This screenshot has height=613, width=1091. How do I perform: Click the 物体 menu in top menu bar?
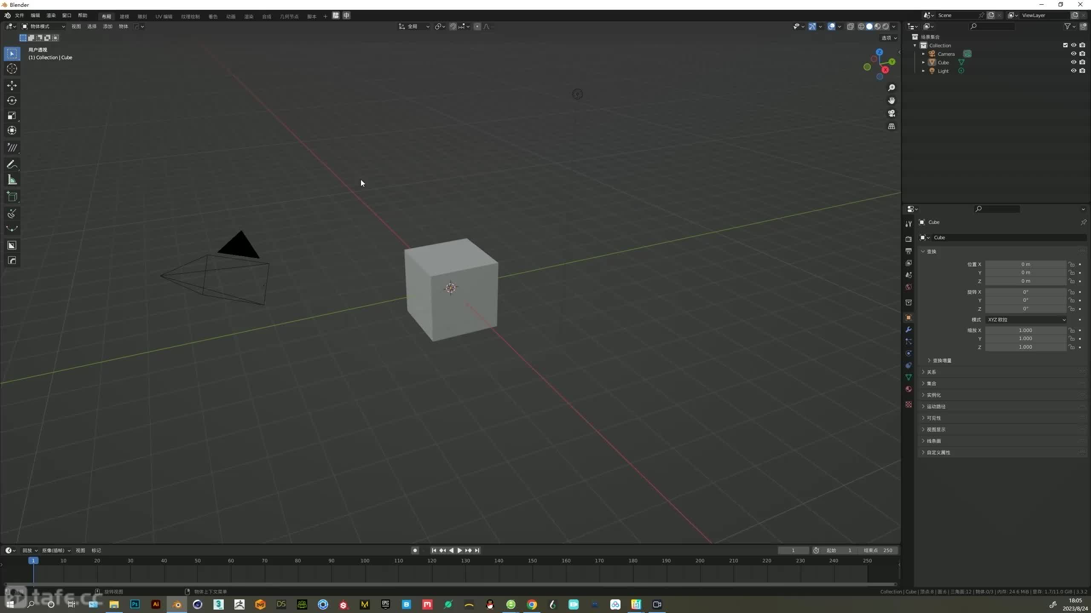(x=124, y=26)
